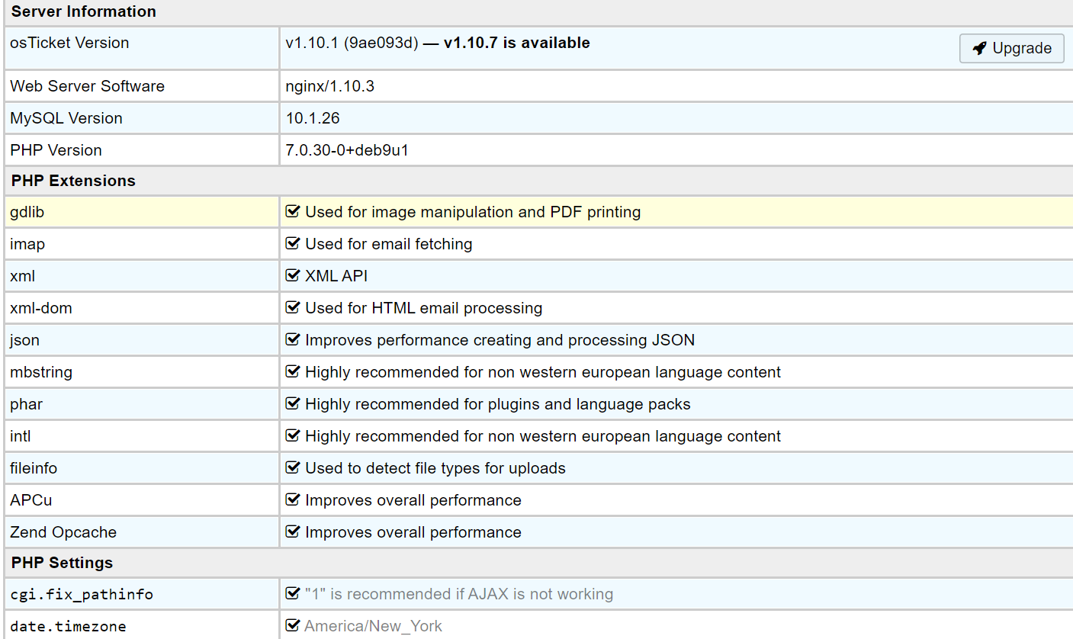
Task: Click the APCu extension checkmark
Action: click(292, 499)
